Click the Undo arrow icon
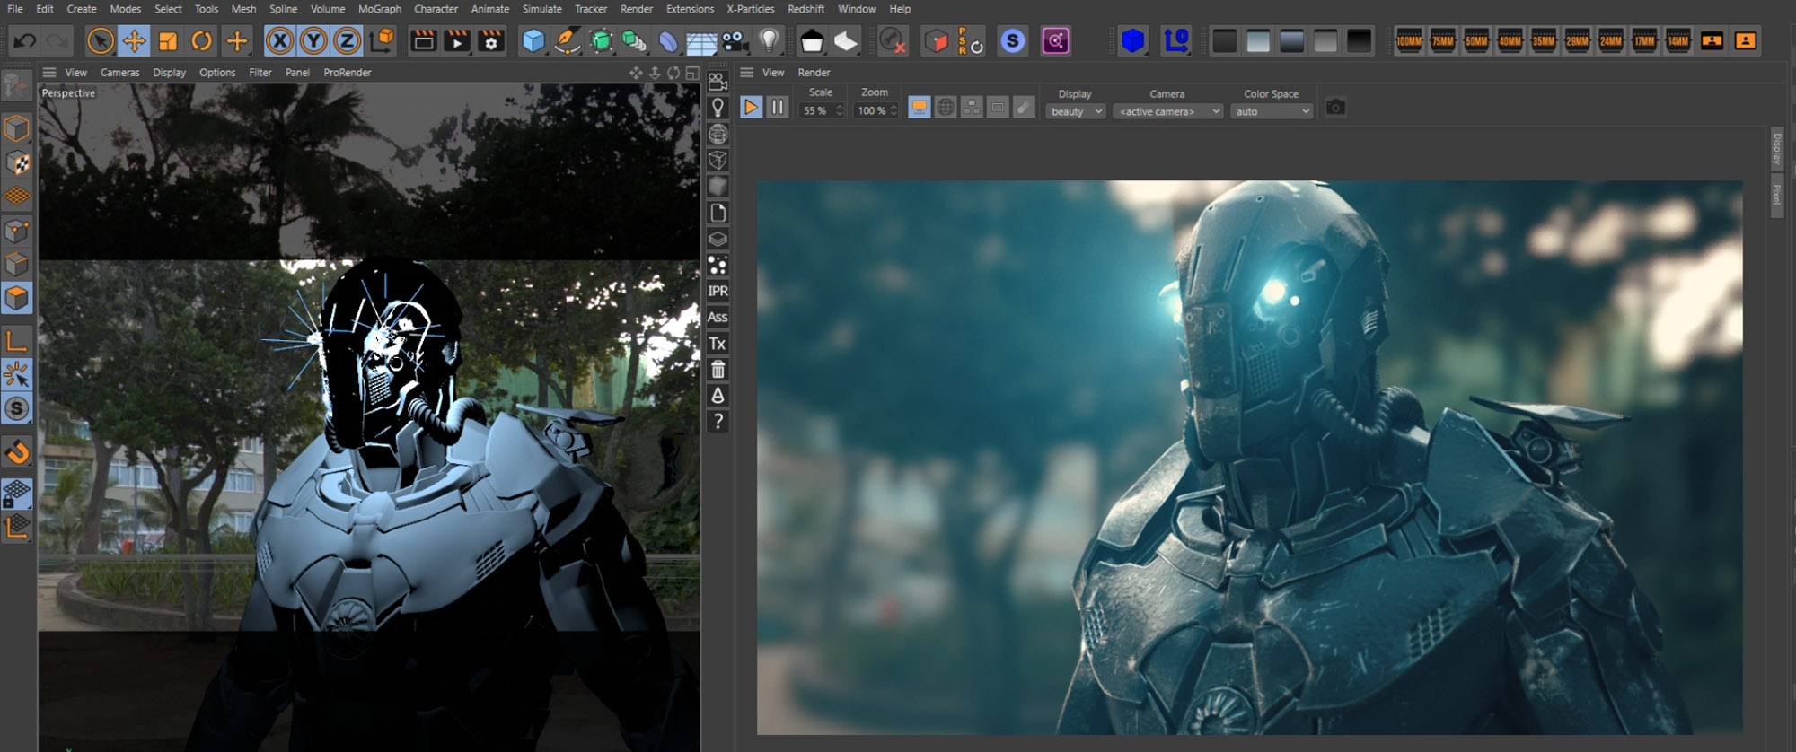The height and width of the screenshot is (752, 1796). pos(25,40)
